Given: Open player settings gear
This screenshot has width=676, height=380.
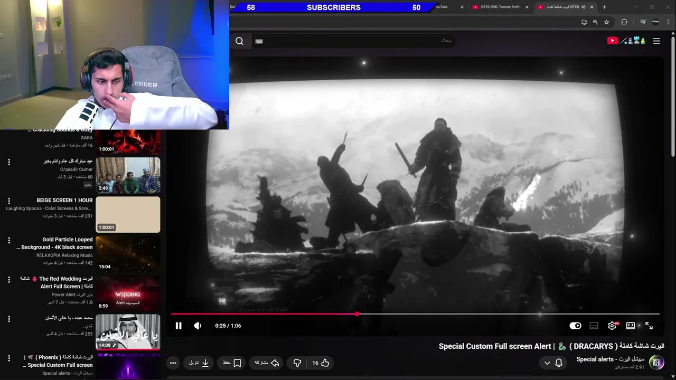Looking at the screenshot, I should coord(612,326).
